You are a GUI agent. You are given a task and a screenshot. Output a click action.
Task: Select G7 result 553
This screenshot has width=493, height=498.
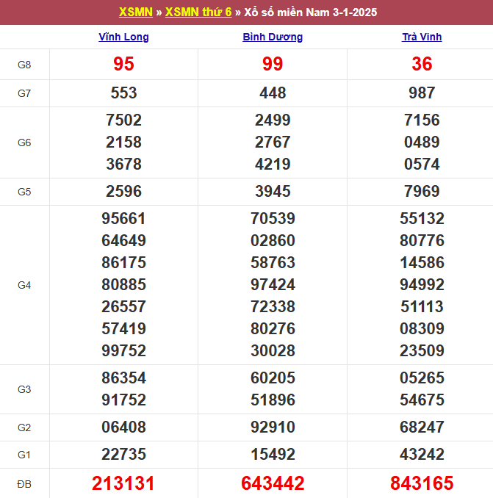(123, 93)
